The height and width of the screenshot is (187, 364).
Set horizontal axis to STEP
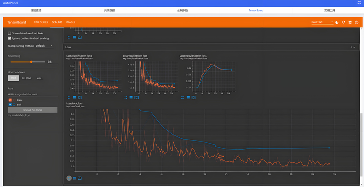click(14, 78)
